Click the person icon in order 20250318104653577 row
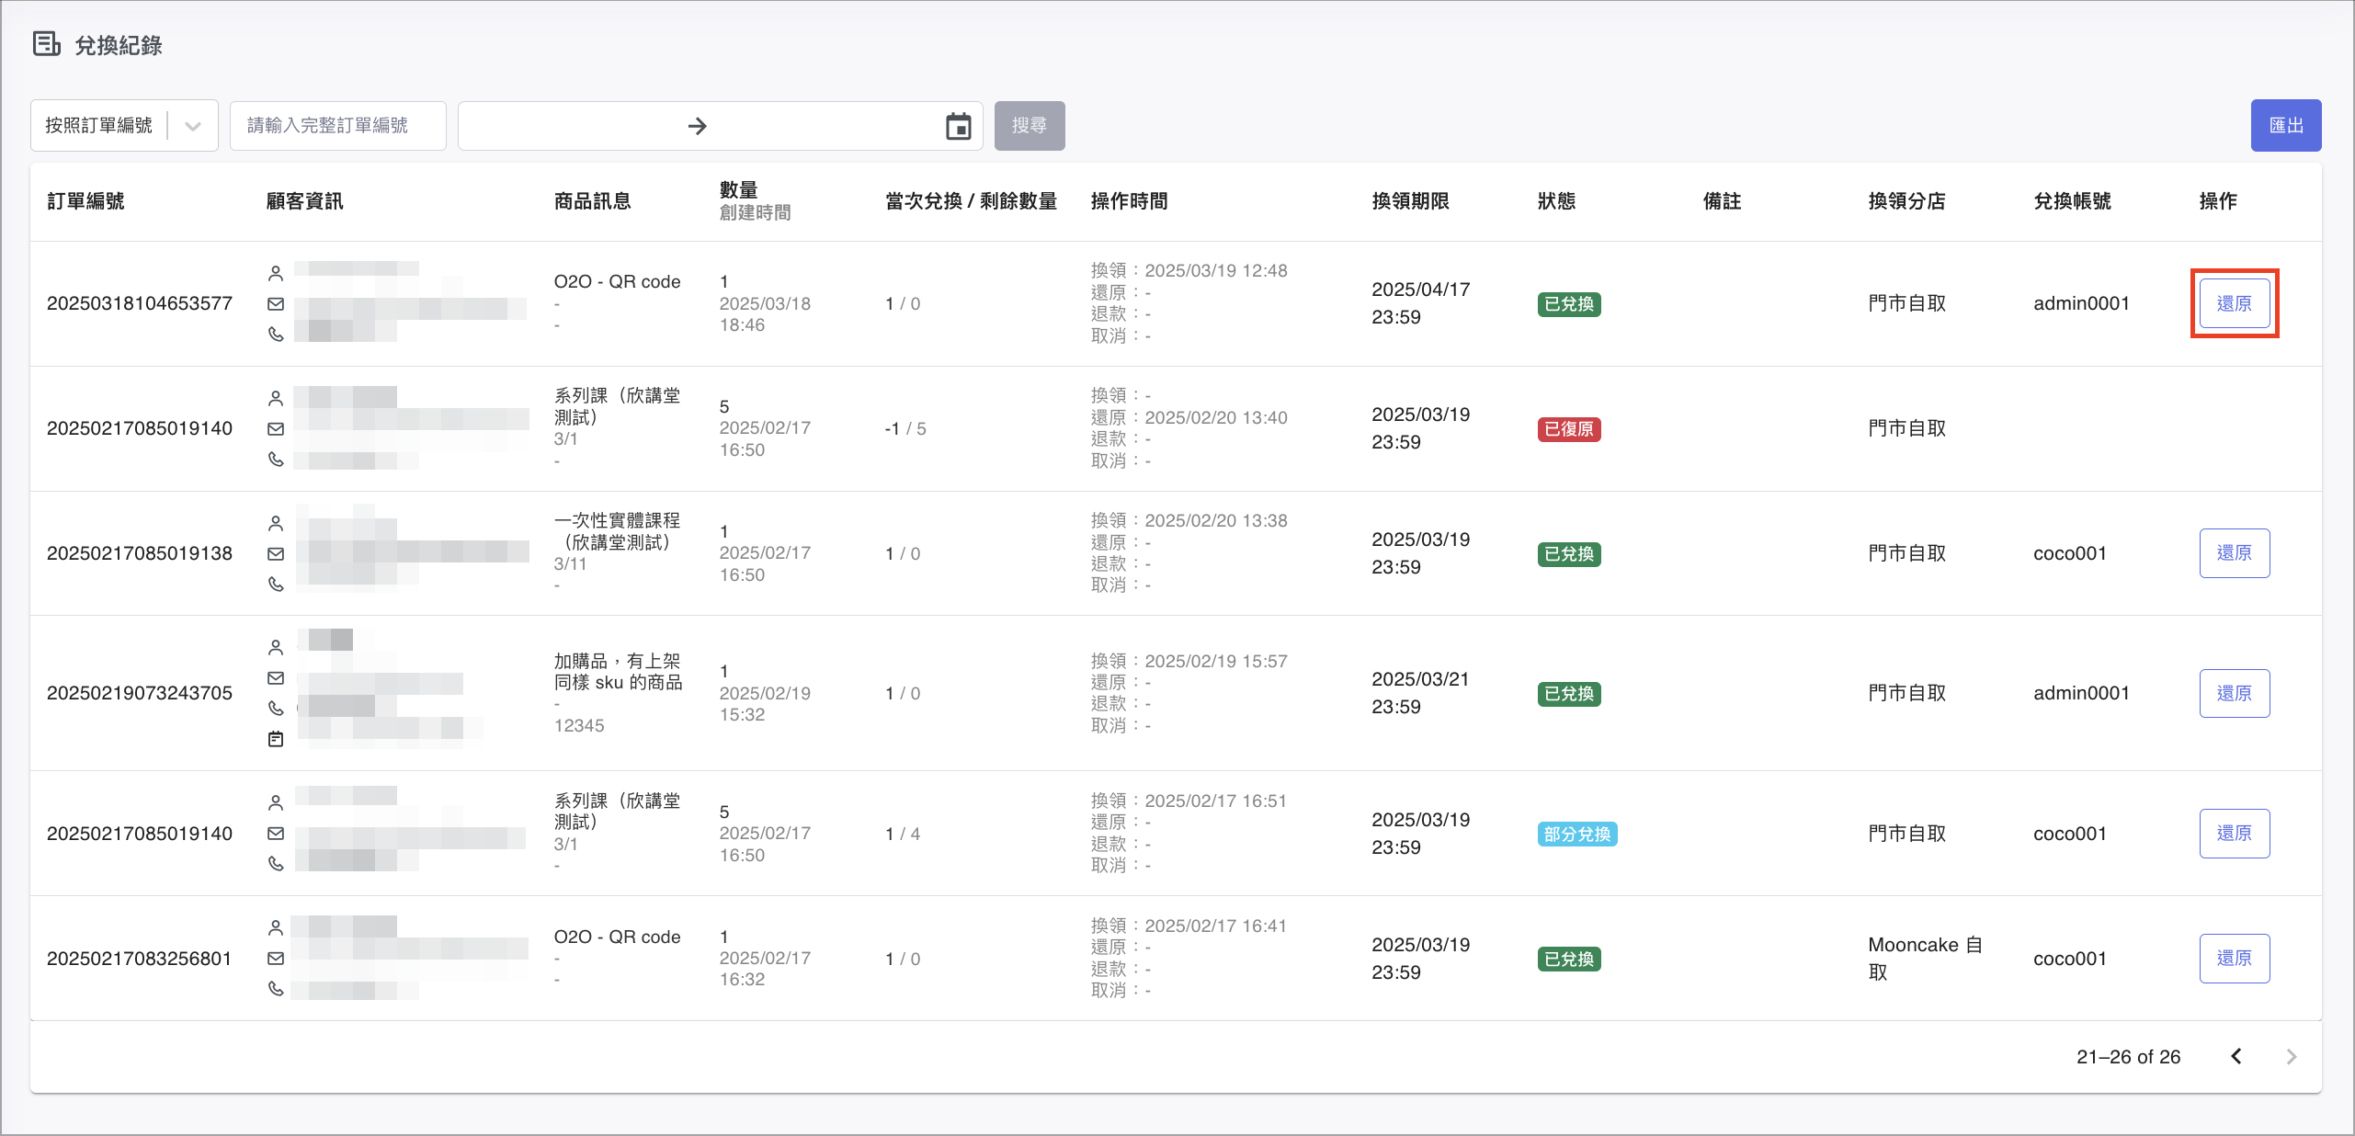The image size is (2355, 1136). (x=276, y=273)
